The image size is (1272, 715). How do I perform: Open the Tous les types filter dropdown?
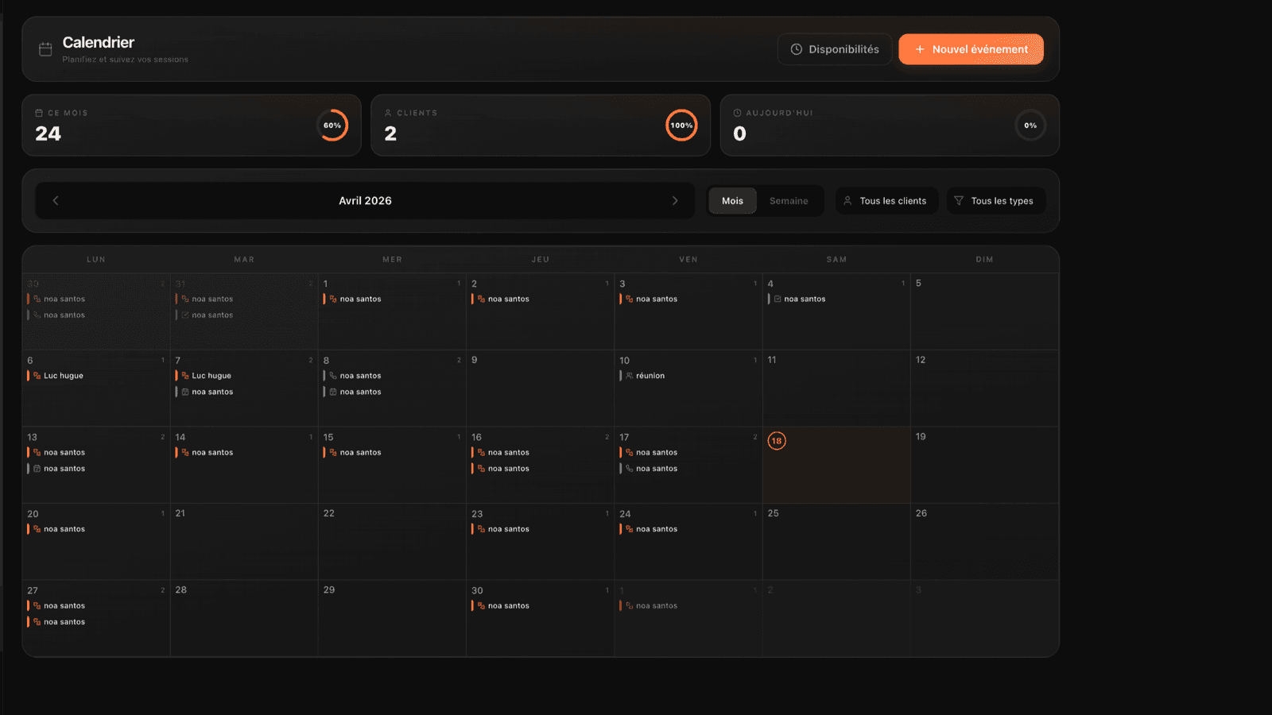[995, 201]
